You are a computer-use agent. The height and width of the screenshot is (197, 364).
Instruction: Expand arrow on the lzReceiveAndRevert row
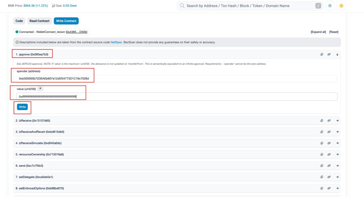337,132
